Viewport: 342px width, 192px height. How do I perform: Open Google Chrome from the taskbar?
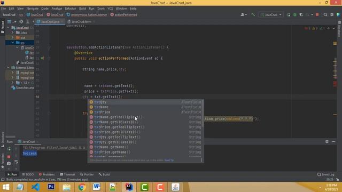coord(82,187)
